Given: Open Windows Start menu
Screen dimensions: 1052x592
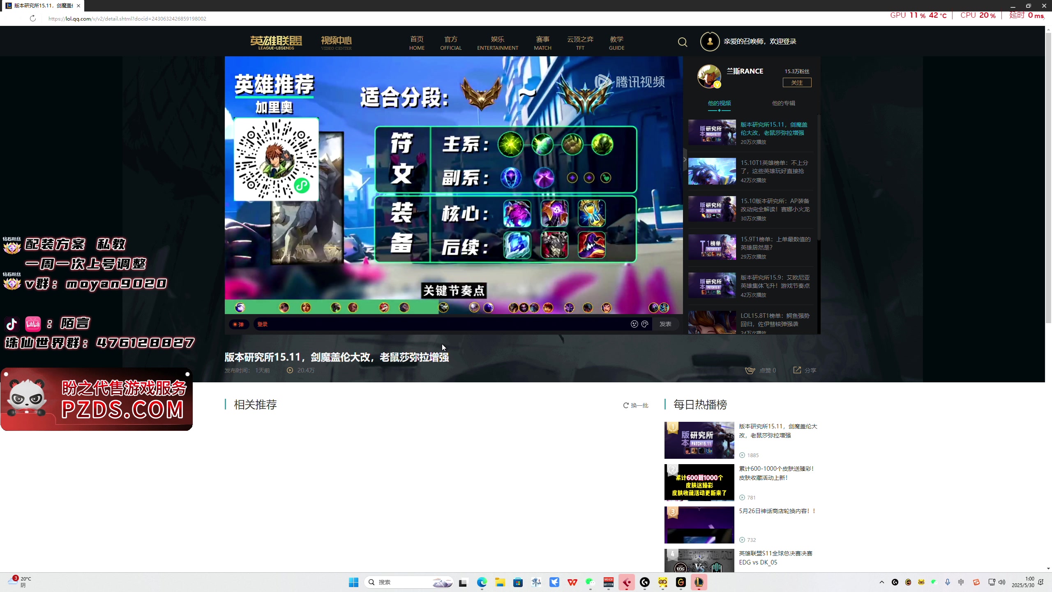Looking at the screenshot, I should [x=353, y=582].
